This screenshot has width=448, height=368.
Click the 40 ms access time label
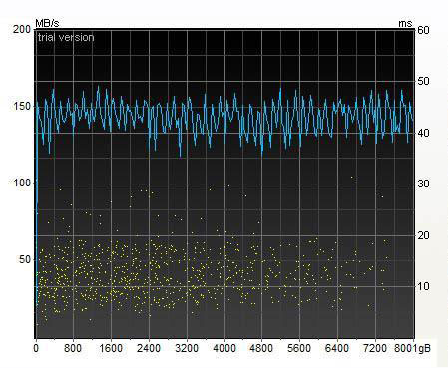423,133
